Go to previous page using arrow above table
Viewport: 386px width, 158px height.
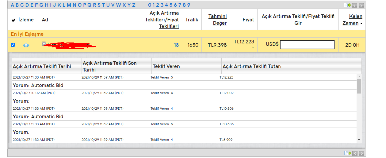(354, 5)
